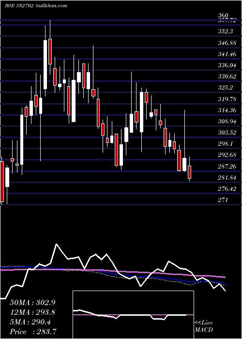Screen dimensions: 242x339
Task: Click the '5MA : 290.4' readout
Action: (30, 322)
